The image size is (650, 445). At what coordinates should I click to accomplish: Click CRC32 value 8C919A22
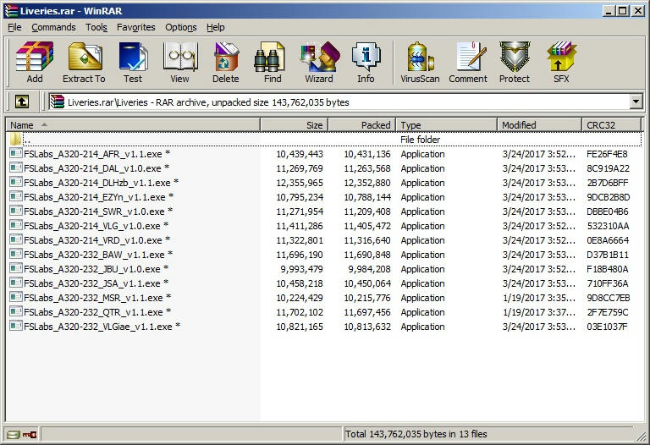pos(608,168)
